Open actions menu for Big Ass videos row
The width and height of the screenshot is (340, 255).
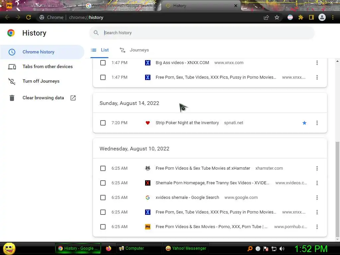(x=317, y=63)
